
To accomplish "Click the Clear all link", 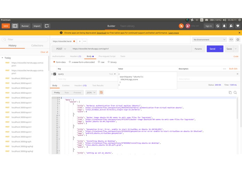I will tap(44, 52).
